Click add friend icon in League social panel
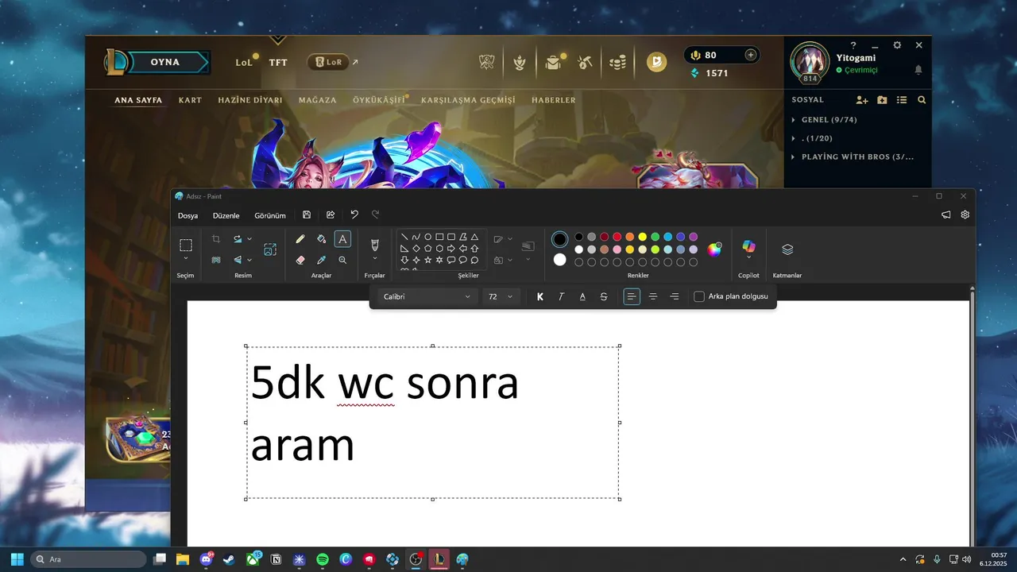 (862, 100)
